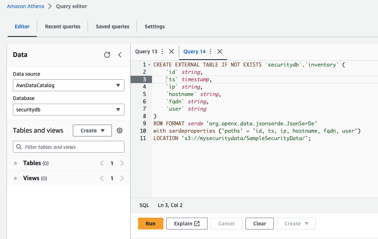Open Query 14 options menu
The height and width of the screenshot is (239, 378).
[211, 51]
